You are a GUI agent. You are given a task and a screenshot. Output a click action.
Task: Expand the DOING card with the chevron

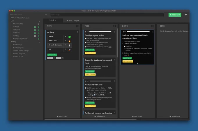[137, 63]
